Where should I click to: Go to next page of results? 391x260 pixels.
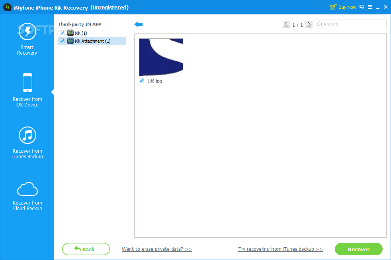pos(309,24)
